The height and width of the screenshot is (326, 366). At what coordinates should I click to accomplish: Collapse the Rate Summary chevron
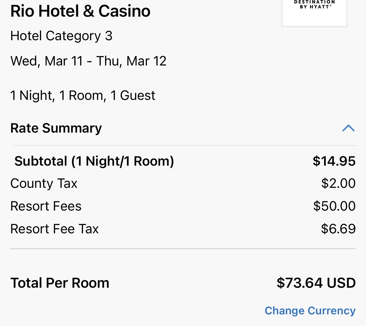(348, 128)
